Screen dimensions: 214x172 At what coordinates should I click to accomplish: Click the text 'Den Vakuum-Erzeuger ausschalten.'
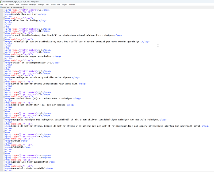[32, 56]
